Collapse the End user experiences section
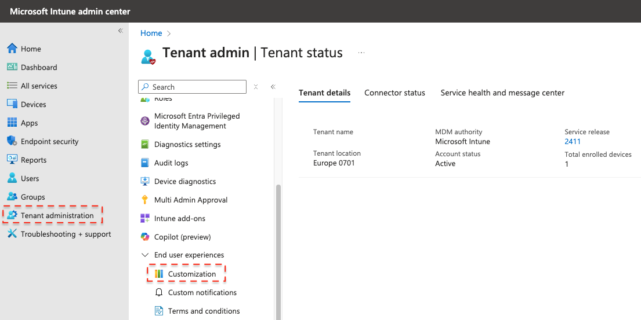Image resolution: width=641 pixels, height=320 pixels. click(144, 255)
